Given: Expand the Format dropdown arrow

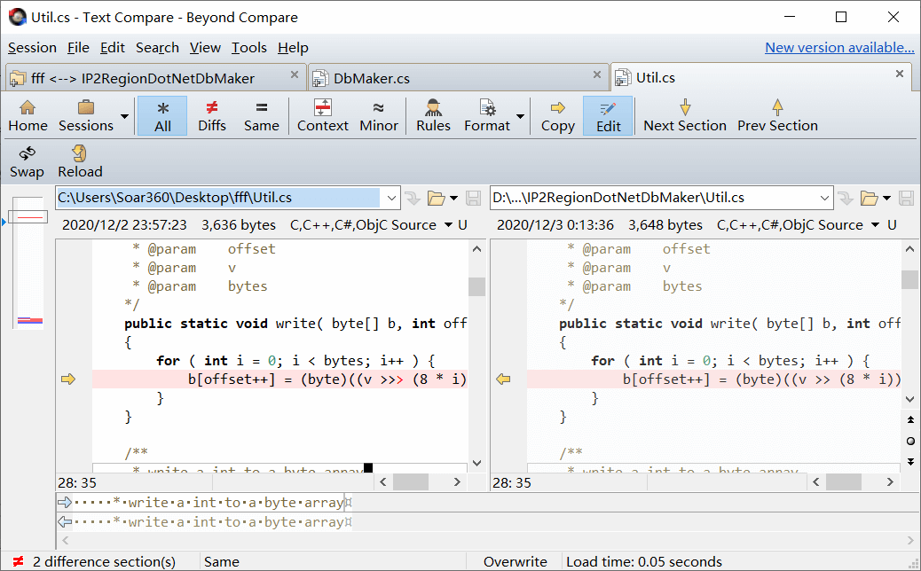Looking at the screenshot, I should pos(521,116).
